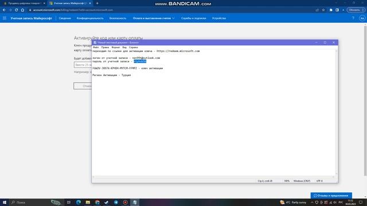
Task: Open the Microsoft app launcher grid
Action: [5, 18]
